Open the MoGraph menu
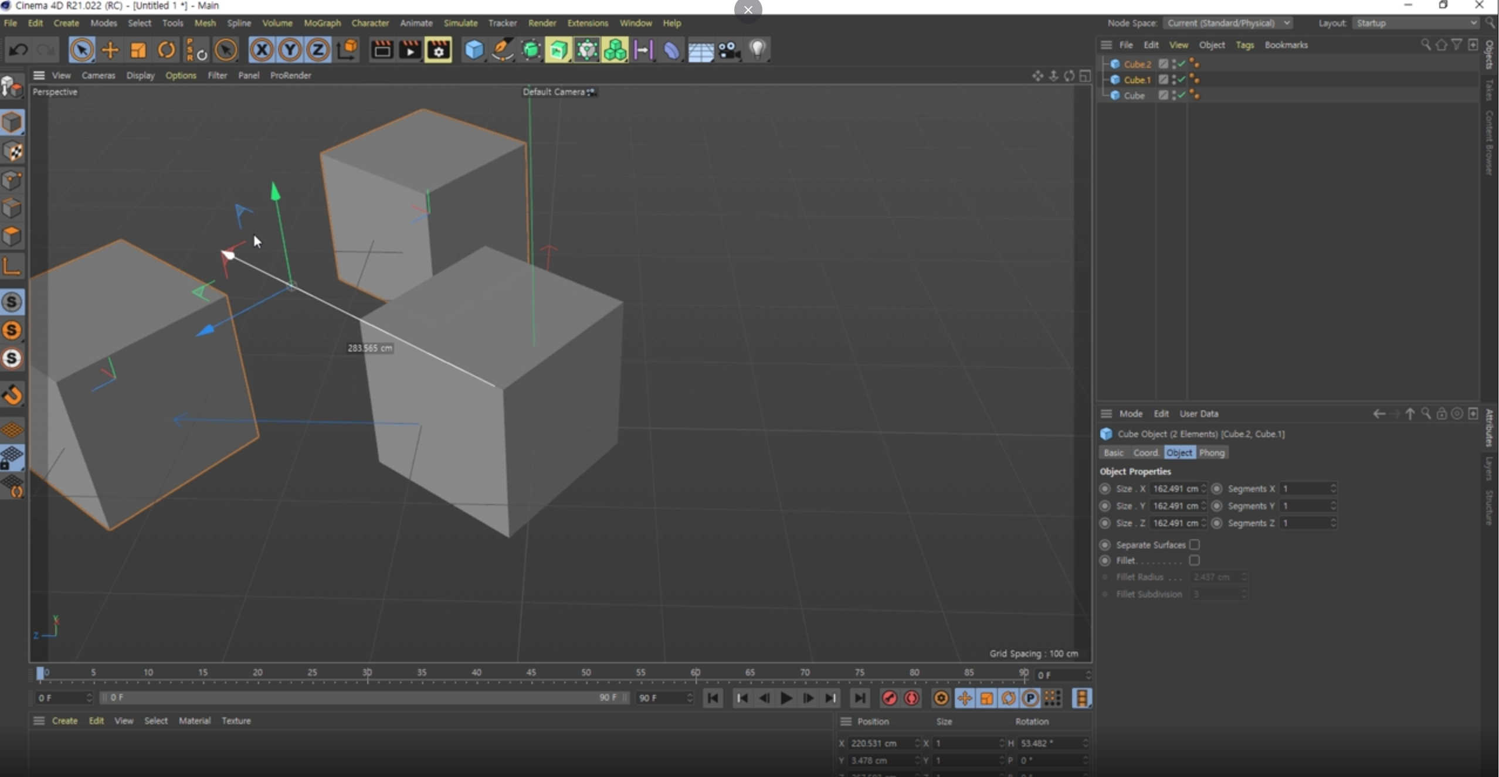The image size is (1499, 777). 322,23
